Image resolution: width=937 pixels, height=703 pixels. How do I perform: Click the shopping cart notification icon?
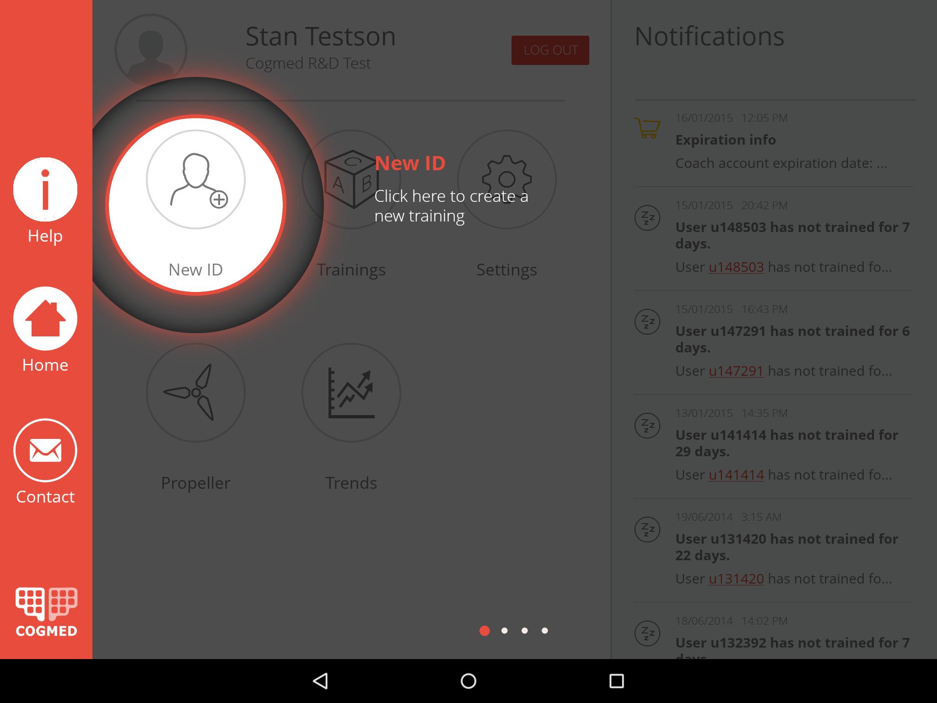click(647, 128)
